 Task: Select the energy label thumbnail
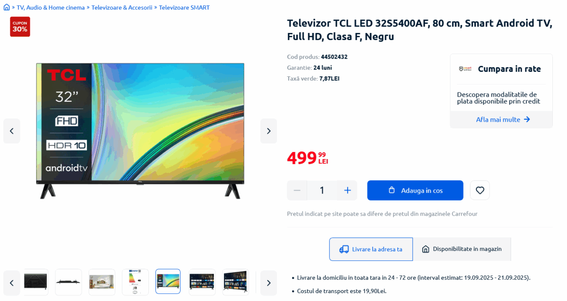click(x=135, y=282)
